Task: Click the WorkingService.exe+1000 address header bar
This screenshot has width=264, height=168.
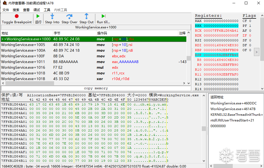Action: (x=96, y=27)
